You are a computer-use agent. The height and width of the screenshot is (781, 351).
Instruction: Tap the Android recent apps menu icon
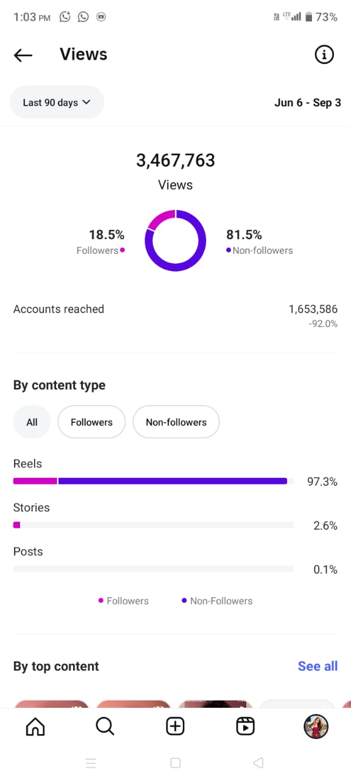(x=91, y=763)
